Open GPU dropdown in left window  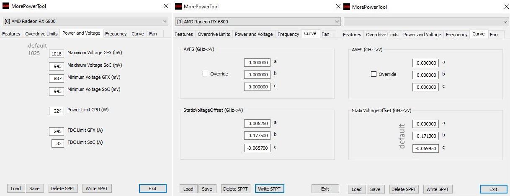pos(85,21)
